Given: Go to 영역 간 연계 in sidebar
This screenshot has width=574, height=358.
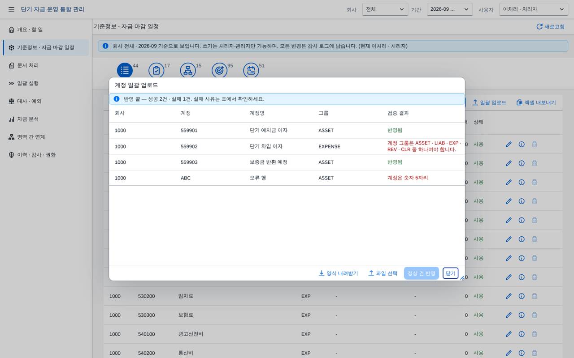Looking at the screenshot, I should pyautogui.click(x=46, y=137).
